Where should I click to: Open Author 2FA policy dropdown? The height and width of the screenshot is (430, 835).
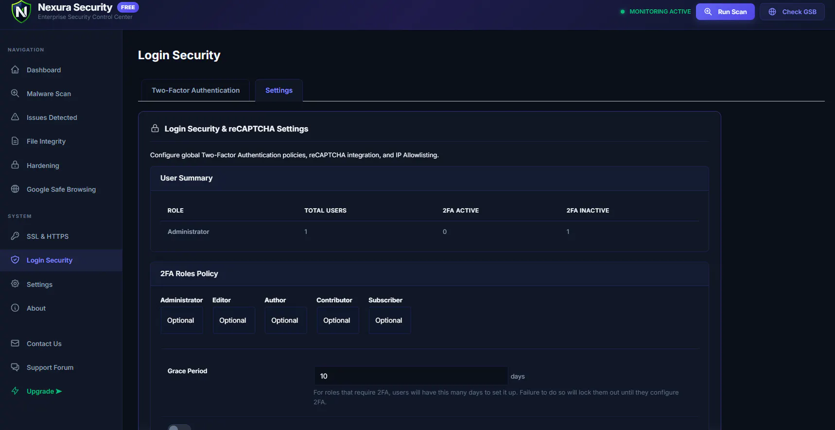(x=286, y=320)
